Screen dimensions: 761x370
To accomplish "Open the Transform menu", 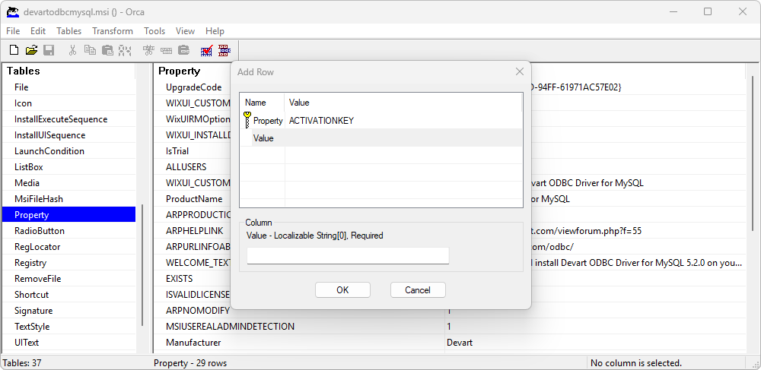I will click(x=113, y=31).
